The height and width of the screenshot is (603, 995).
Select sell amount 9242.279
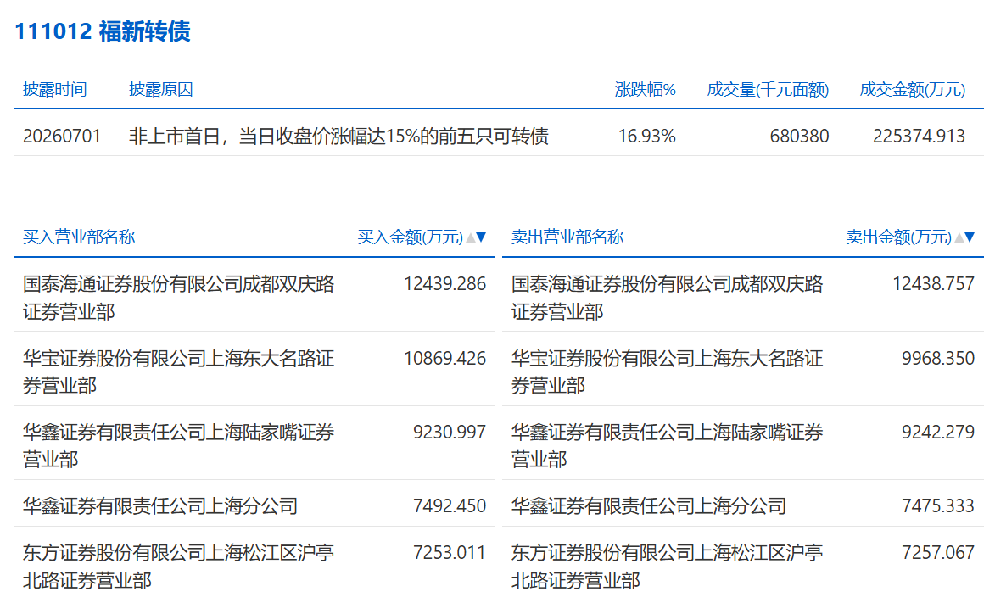[938, 433]
